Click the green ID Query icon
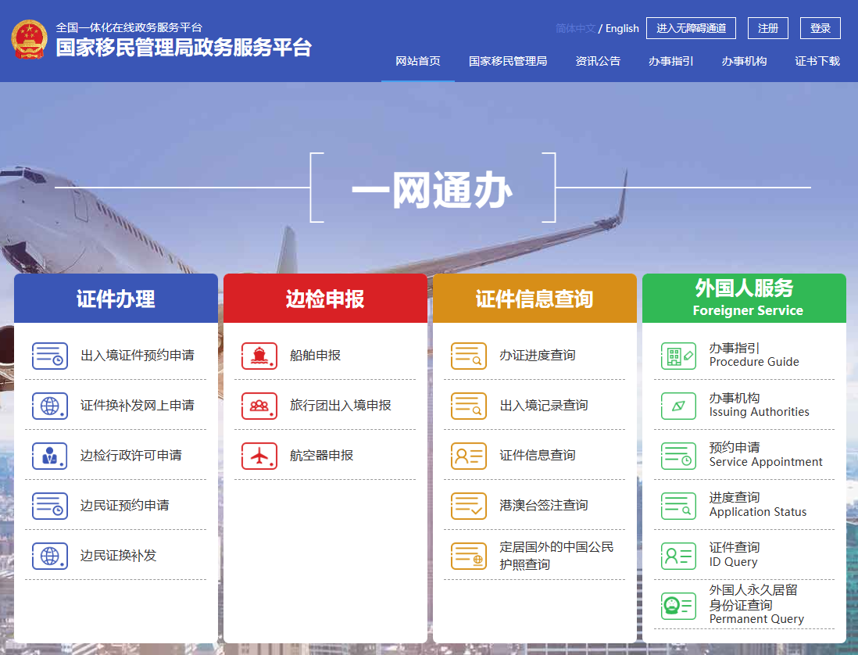 coord(678,556)
